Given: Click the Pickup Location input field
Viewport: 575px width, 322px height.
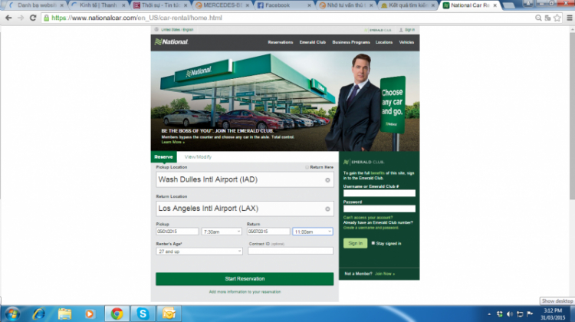Looking at the screenshot, I should 245,179.
